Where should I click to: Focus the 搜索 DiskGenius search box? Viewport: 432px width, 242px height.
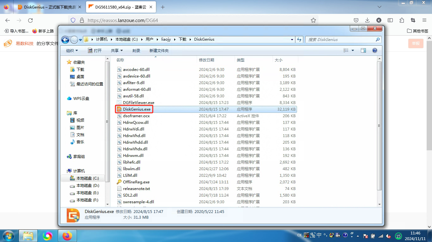[343, 40]
